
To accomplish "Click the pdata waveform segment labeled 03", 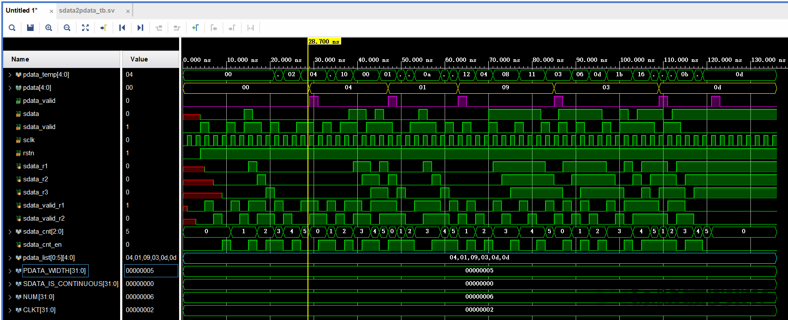I will (606, 88).
